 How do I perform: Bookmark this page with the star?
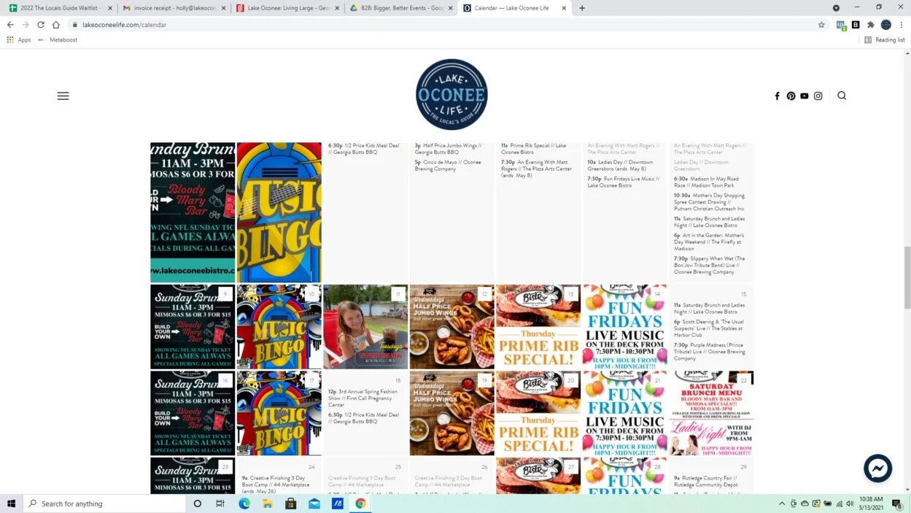821,24
